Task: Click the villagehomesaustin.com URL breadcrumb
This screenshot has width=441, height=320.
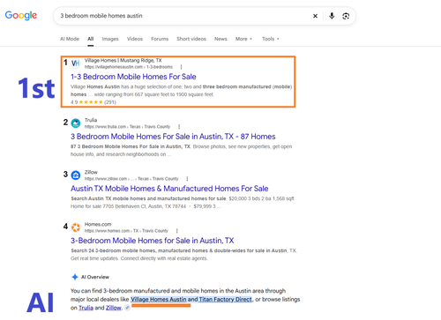Action: tap(129, 67)
